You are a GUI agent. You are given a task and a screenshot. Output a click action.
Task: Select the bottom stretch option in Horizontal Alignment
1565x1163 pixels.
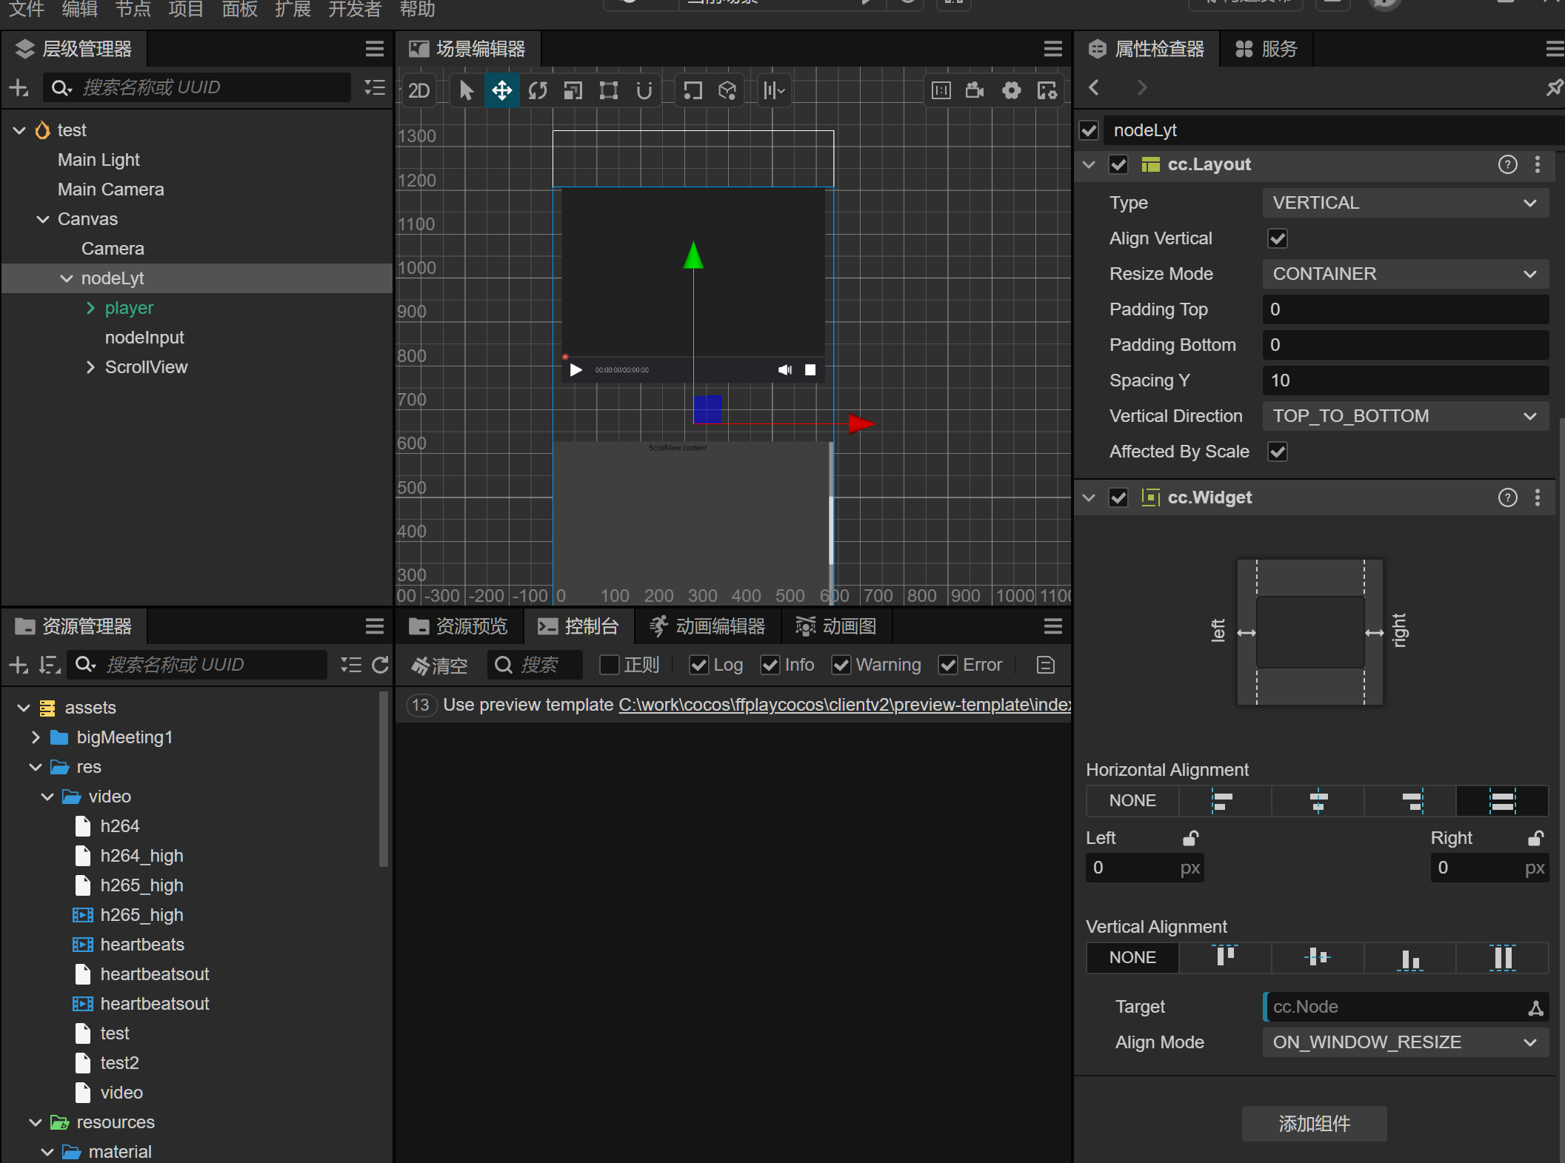pos(1502,801)
